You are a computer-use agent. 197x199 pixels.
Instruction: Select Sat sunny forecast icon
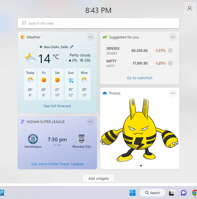pos(57,80)
